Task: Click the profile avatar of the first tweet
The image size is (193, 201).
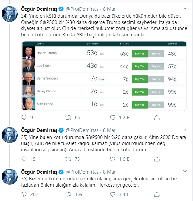Action: point(9,14)
